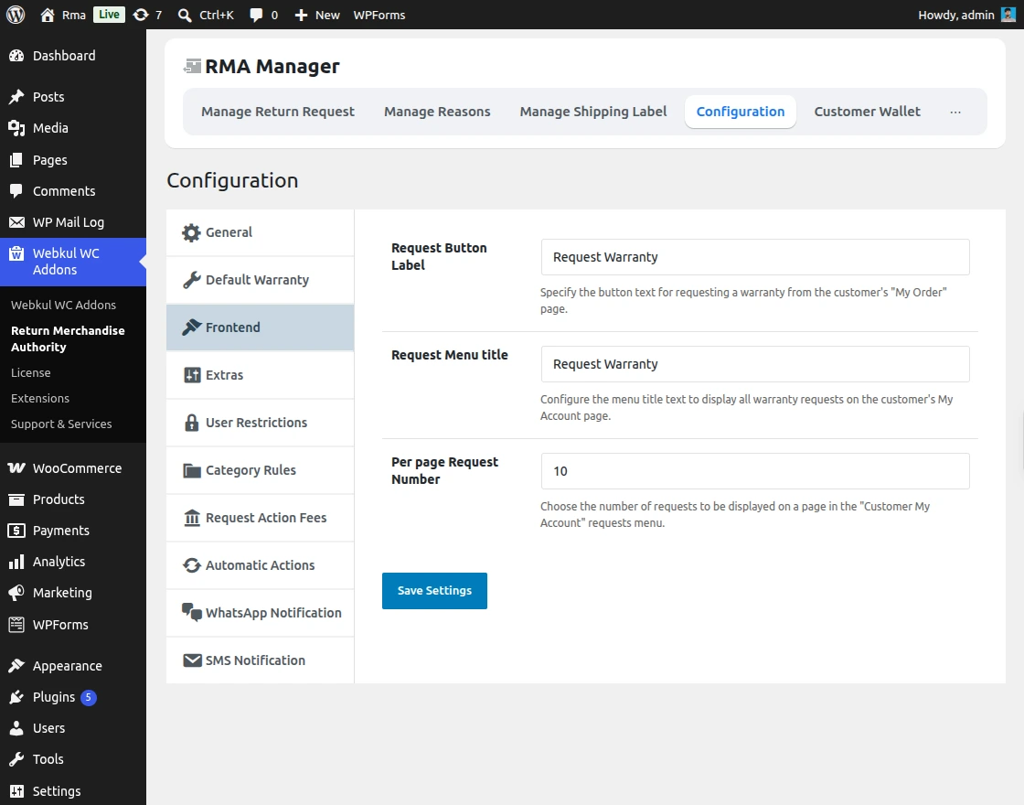Click the WhatsApp Notification chat icon

click(x=192, y=612)
